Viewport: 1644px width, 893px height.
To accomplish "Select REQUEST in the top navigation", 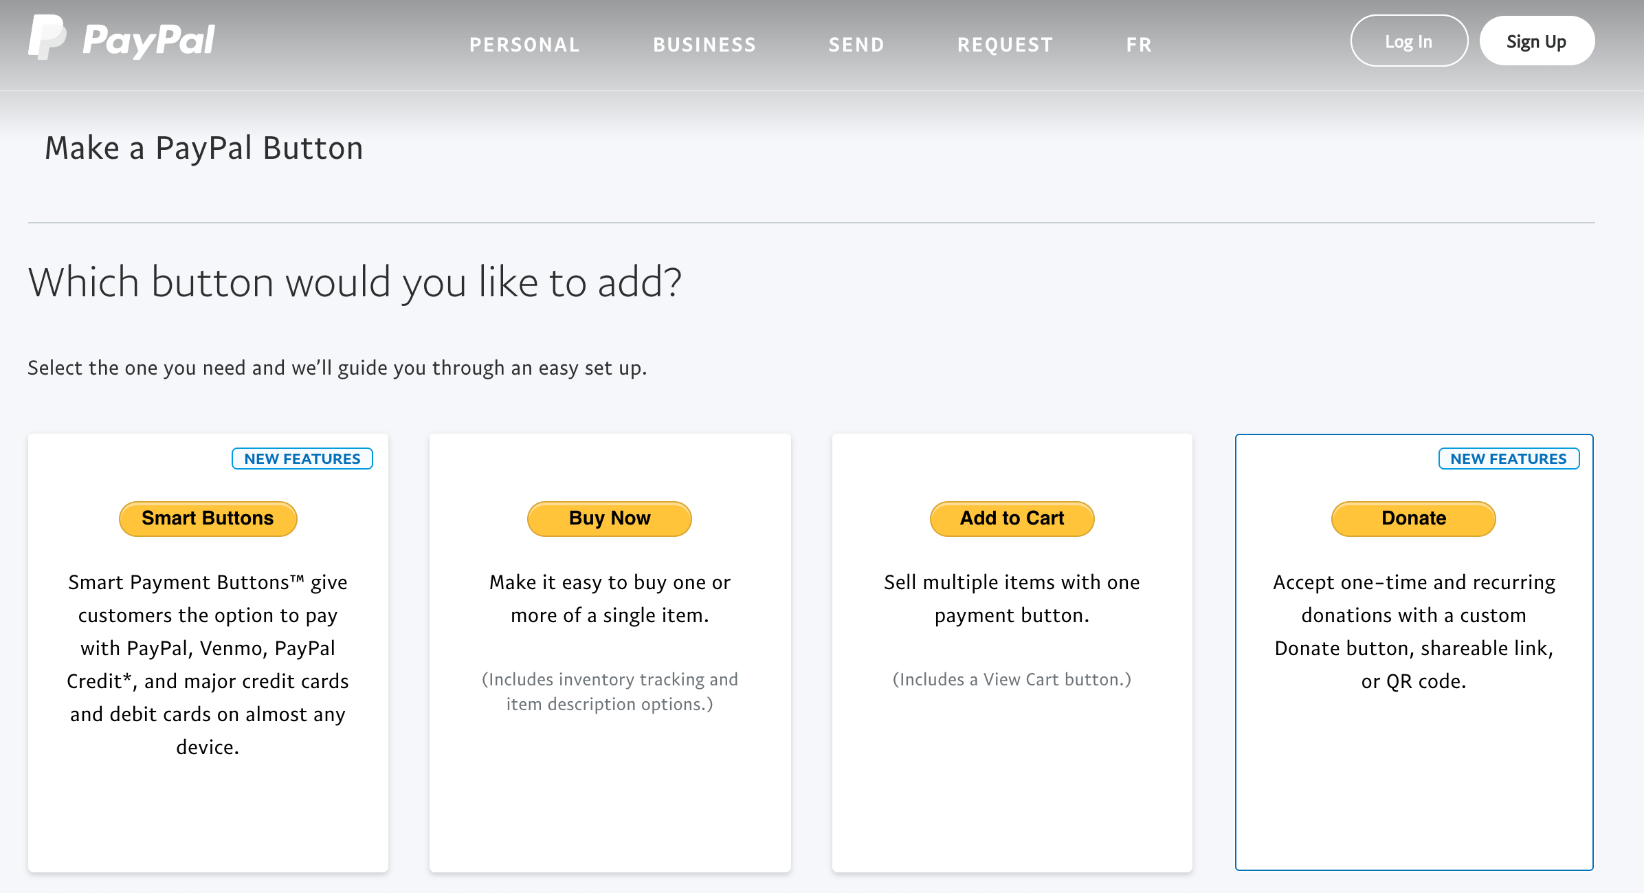I will [1005, 45].
